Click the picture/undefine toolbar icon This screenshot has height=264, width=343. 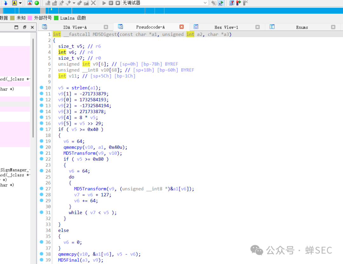86,3
